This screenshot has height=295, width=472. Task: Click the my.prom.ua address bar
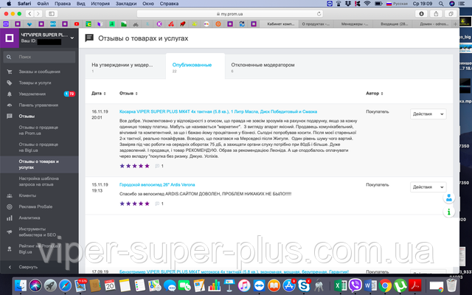coord(230,14)
